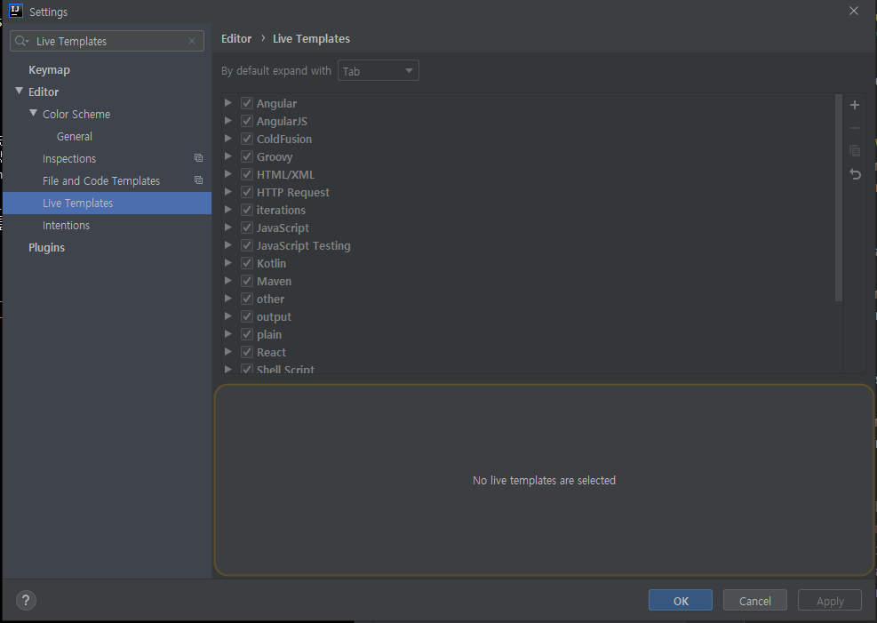Clear the search field with X icon

192,42
